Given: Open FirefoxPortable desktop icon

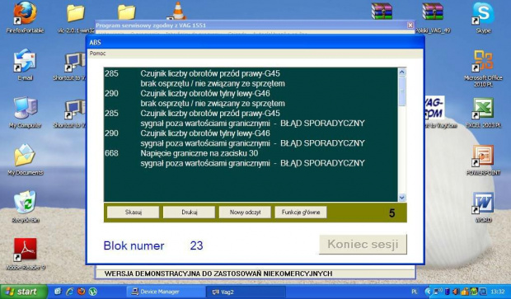Looking at the screenshot, I should click(25, 17).
